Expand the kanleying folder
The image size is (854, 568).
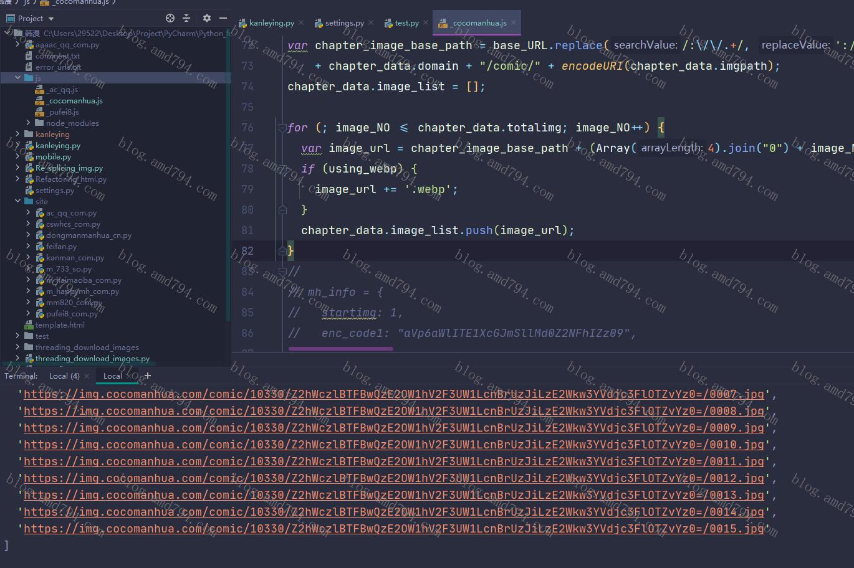(x=17, y=134)
